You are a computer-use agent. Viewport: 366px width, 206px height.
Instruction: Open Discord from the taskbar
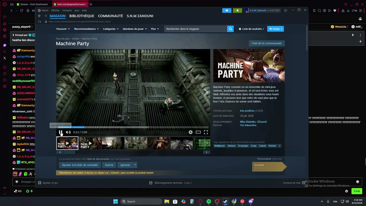(x=251, y=201)
